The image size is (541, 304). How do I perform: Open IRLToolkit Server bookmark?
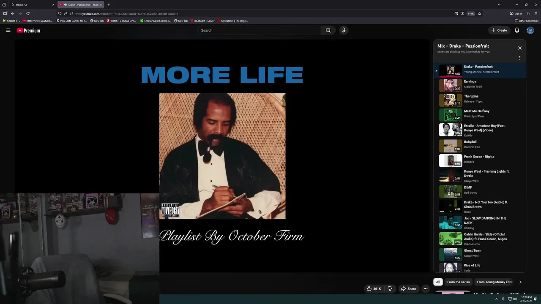pos(203,21)
